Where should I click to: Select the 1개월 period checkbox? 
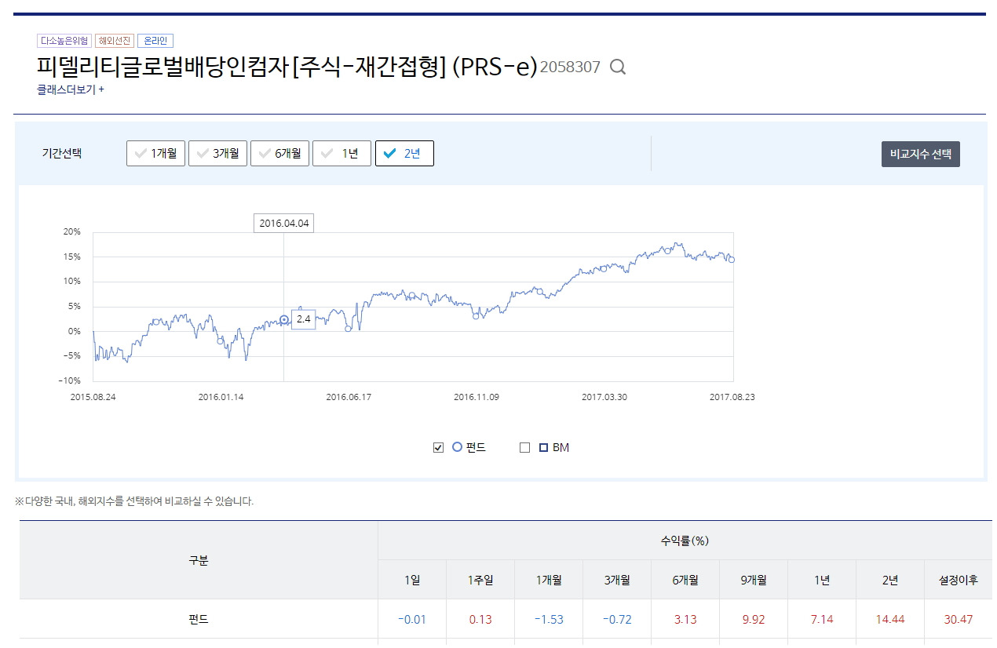pyautogui.click(x=155, y=153)
